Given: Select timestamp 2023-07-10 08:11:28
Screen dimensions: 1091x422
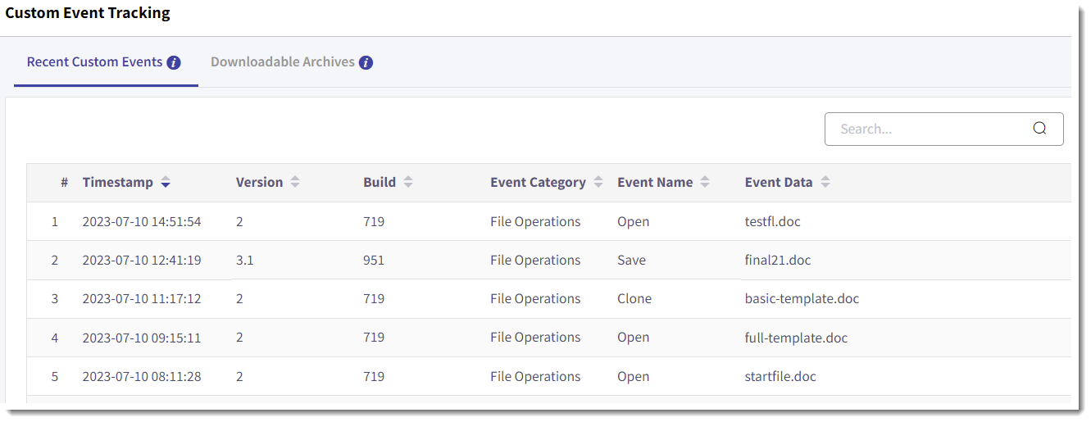Looking at the screenshot, I should [142, 377].
